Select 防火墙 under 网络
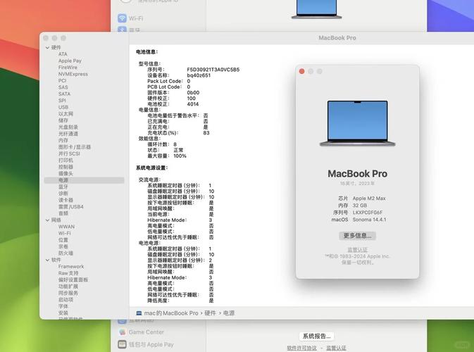 (x=66, y=253)
